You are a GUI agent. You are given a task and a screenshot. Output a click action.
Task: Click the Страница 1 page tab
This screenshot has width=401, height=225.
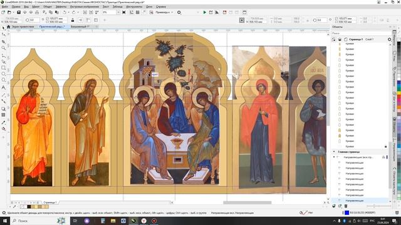pyautogui.click(x=50, y=202)
